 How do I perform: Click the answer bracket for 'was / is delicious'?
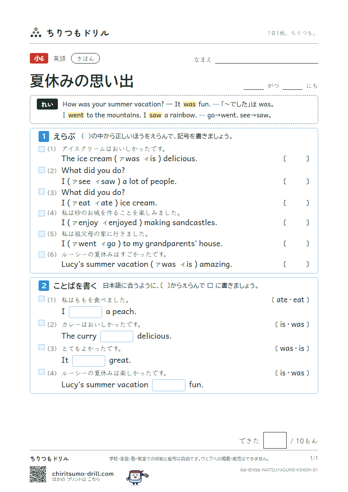point(296,159)
